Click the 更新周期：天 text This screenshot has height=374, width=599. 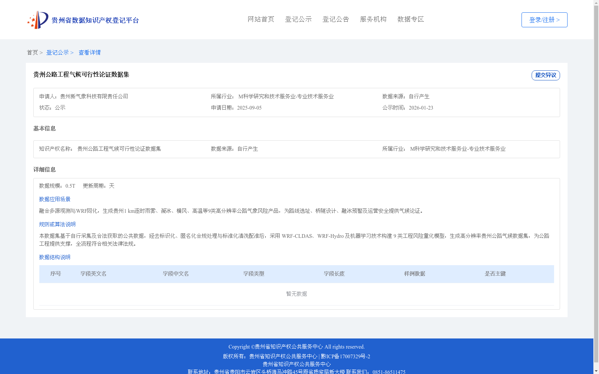98,186
